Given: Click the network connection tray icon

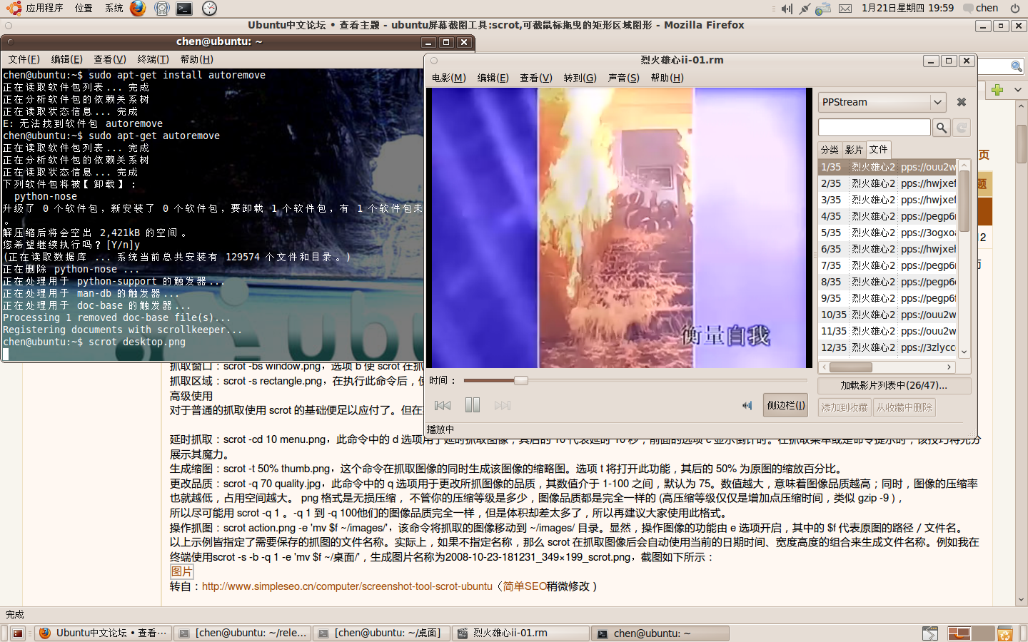Looking at the screenshot, I should pyautogui.click(x=805, y=9).
